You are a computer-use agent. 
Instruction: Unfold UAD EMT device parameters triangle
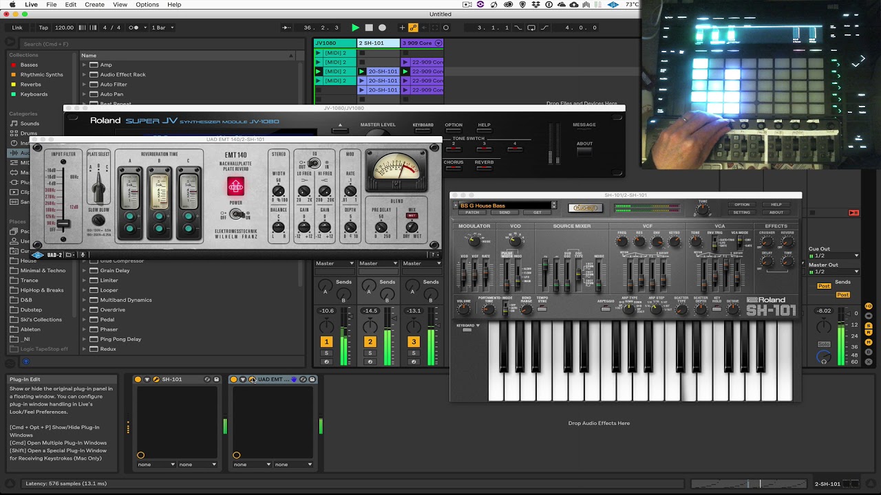click(242, 379)
